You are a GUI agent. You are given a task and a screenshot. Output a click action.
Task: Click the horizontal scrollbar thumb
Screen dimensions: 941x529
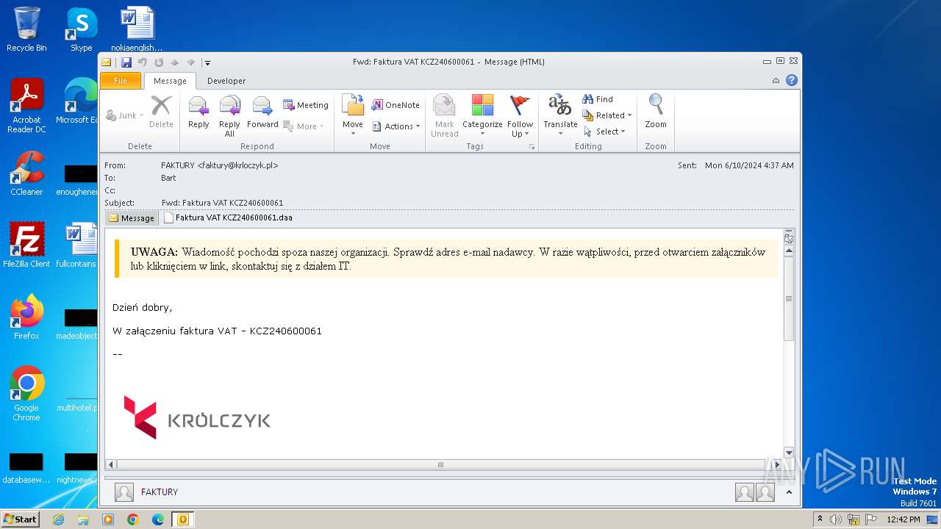[x=440, y=464]
